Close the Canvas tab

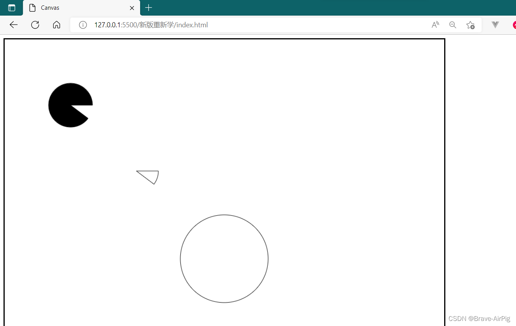(132, 8)
